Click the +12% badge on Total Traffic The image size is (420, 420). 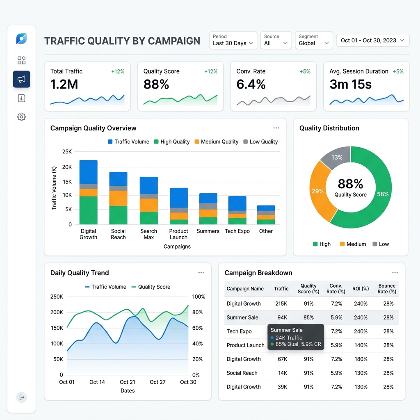(x=118, y=71)
